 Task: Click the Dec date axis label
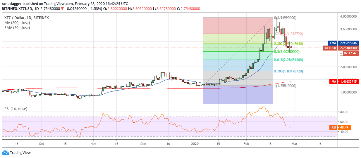pyautogui.click(x=143, y=144)
